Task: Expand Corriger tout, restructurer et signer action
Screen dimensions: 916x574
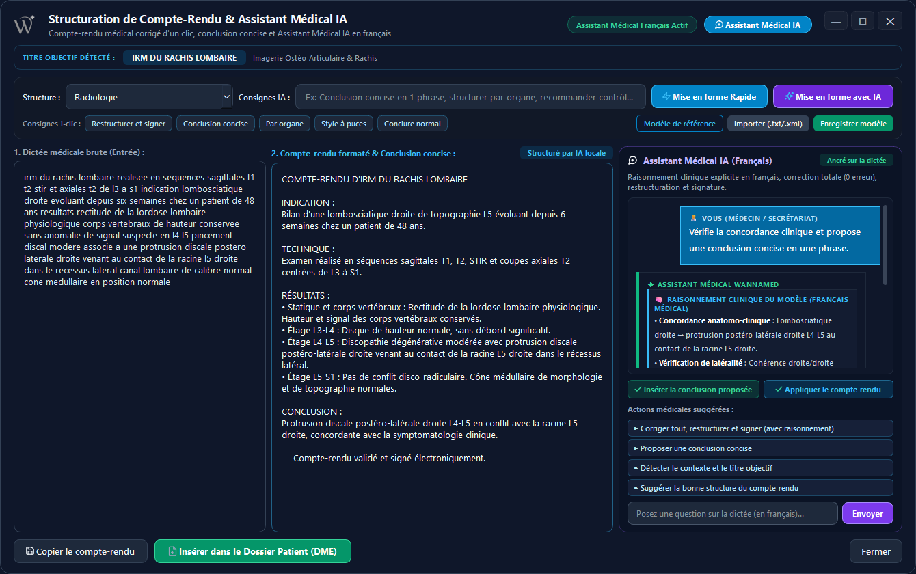Action: coord(760,428)
